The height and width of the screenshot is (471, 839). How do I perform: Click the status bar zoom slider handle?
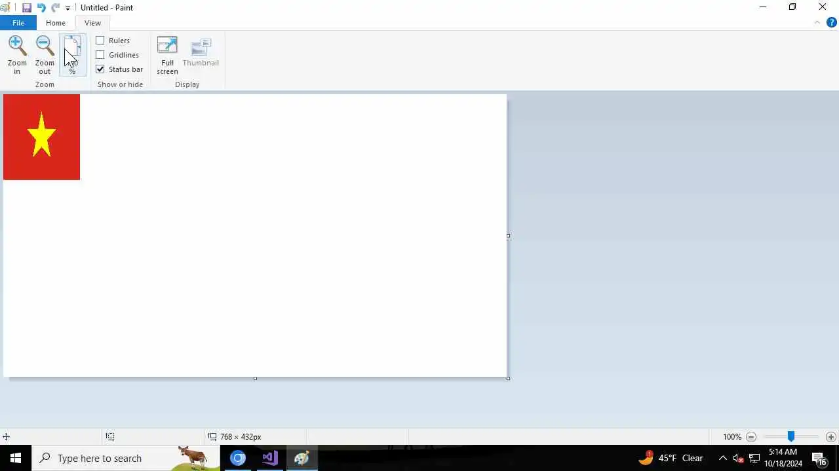tap(791, 436)
